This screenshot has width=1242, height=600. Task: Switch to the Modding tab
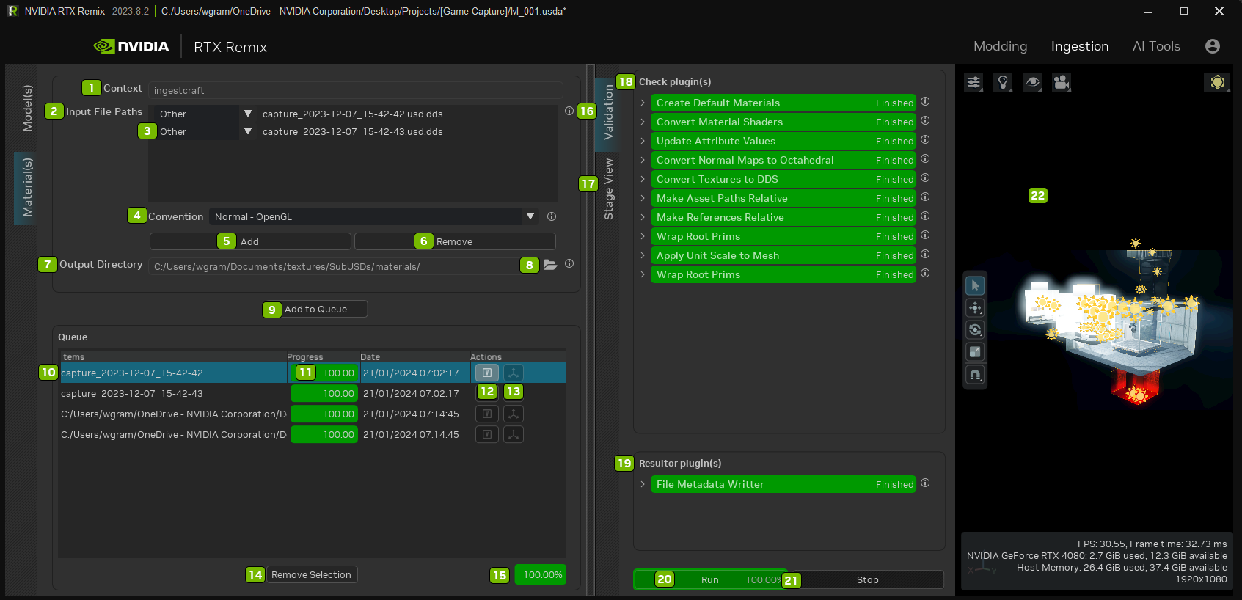[1000, 46]
